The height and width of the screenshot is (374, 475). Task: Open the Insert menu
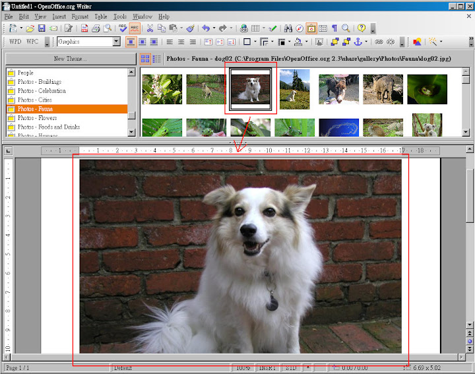tap(59, 16)
